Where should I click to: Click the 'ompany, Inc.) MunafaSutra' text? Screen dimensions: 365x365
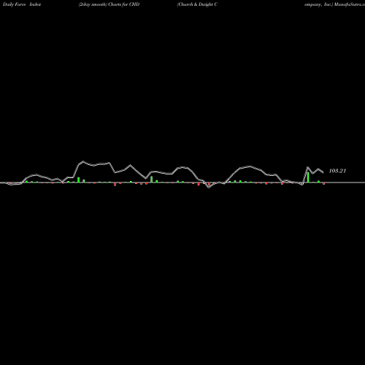point(334,4)
